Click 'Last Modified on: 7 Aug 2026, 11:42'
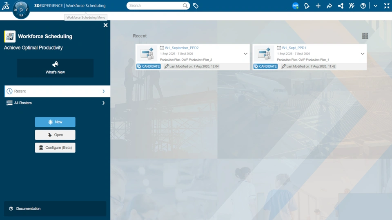The image size is (392, 220). (x=311, y=66)
